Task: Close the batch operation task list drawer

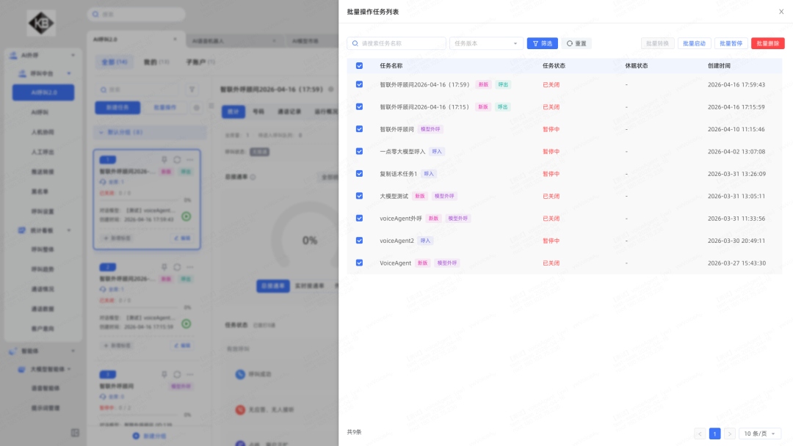Action: pyautogui.click(x=781, y=12)
